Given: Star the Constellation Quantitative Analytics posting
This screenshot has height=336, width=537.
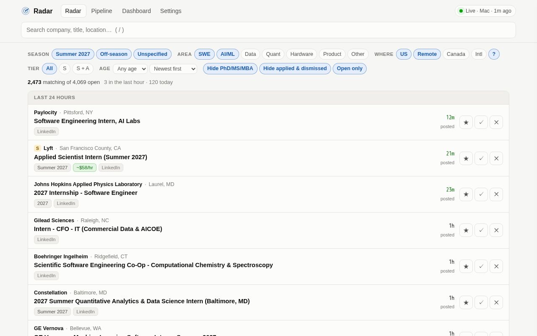Looking at the screenshot, I should click(x=466, y=302).
